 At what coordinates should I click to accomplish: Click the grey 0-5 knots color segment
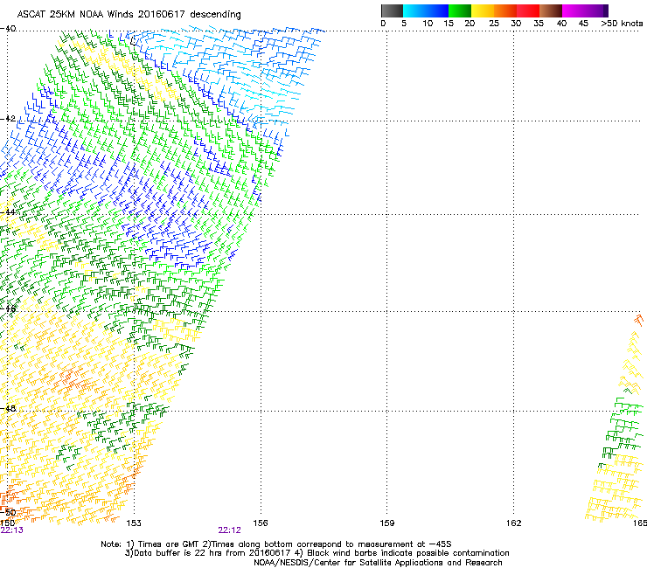392,10
